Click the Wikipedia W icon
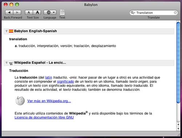 (11, 63)
